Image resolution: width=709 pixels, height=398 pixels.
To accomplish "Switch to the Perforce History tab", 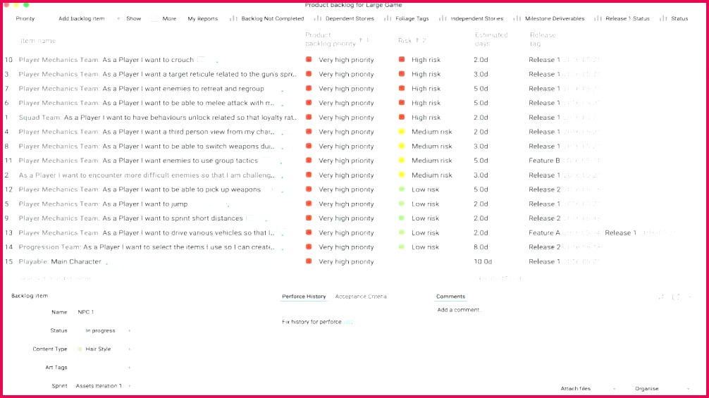I will click(304, 297).
